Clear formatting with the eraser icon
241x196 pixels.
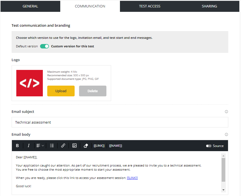tap(86, 146)
